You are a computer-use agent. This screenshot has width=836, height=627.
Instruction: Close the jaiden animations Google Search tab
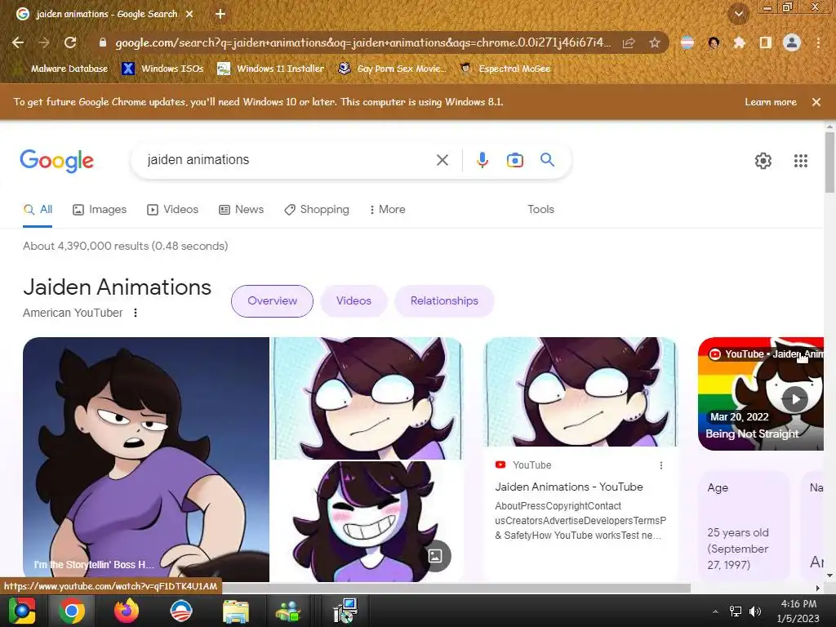189,14
